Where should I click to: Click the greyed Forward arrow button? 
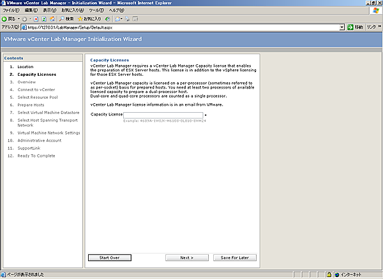point(24,19)
